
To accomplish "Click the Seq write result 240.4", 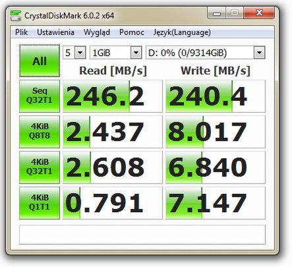I will tap(216, 96).
